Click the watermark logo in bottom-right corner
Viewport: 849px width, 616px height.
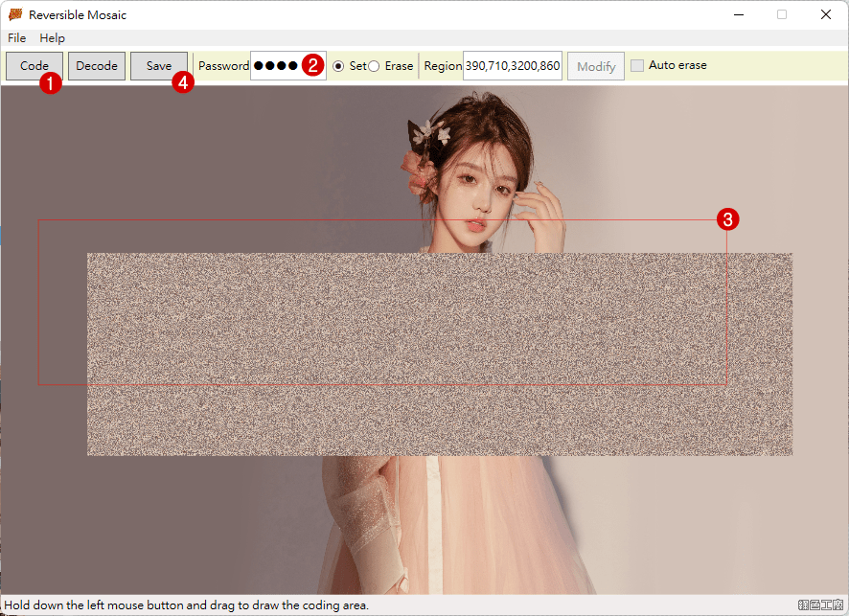(x=821, y=605)
